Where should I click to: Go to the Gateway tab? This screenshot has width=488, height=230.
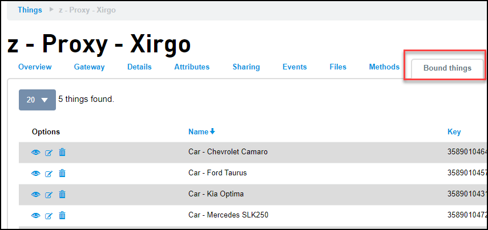pos(89,67)
